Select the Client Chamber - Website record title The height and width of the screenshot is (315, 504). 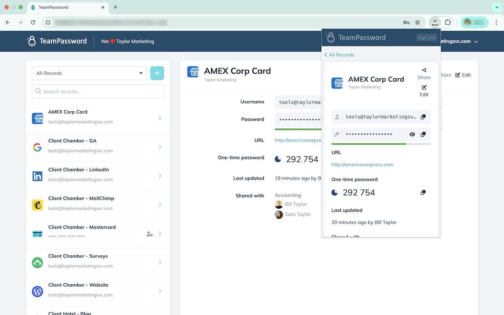[x=78, y=285]
